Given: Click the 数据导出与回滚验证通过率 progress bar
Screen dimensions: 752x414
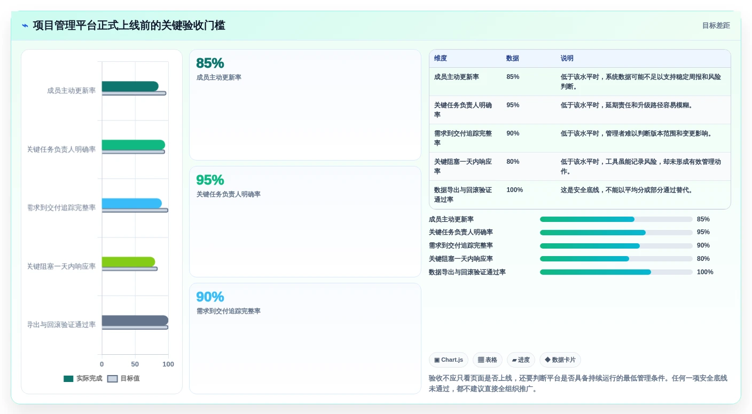Looking at the screenshot, I should [x=616, y=272].
